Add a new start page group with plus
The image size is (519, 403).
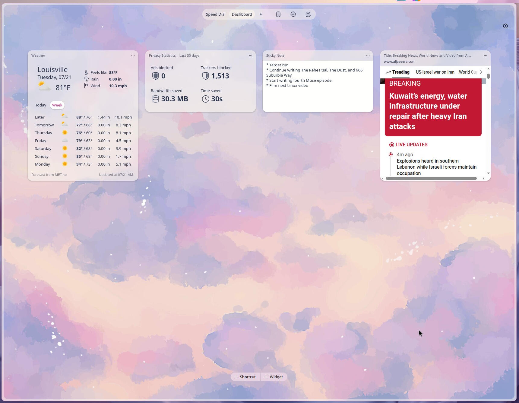261,14
